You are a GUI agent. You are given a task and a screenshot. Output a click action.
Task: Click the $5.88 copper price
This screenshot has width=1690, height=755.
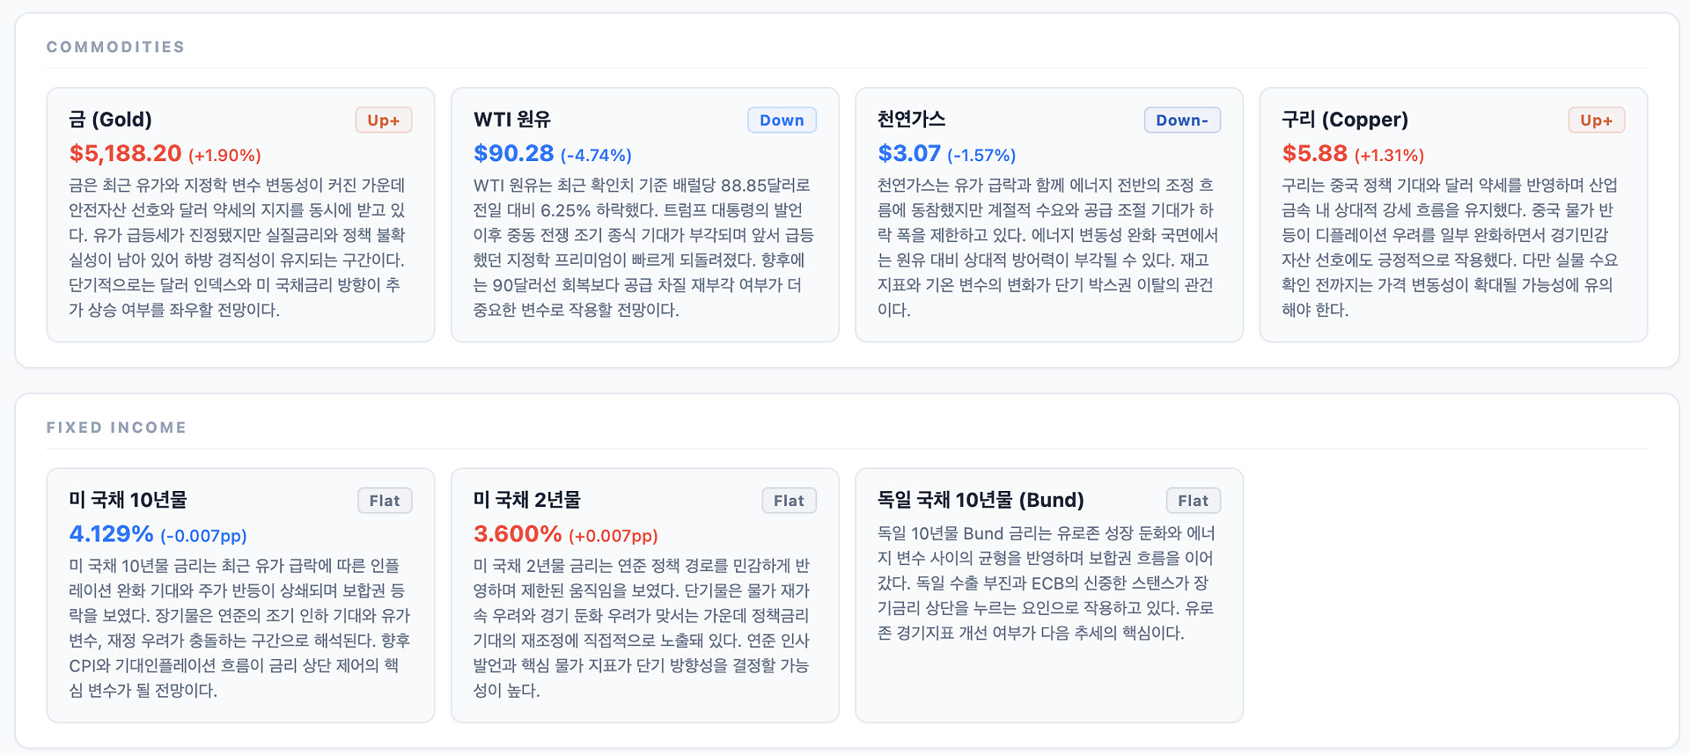(x=1314, y=154)
